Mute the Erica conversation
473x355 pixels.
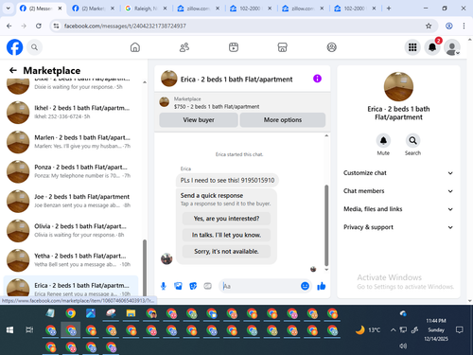point(383,140)
